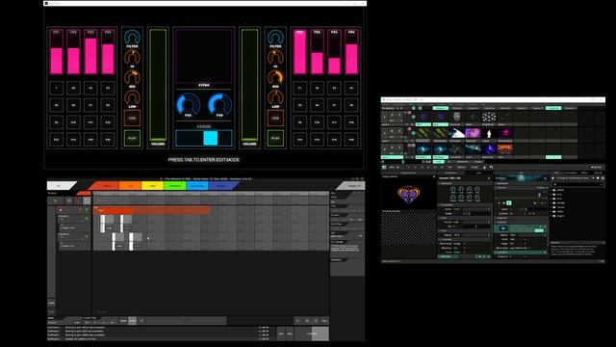The height and width of the screenshot is (347, 616).
Task: Open the light blue tab in the timeline window
Action: (x=197, y=185)
